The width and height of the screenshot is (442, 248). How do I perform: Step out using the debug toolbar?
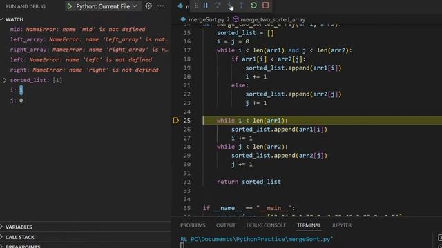(x=241, y=6)
